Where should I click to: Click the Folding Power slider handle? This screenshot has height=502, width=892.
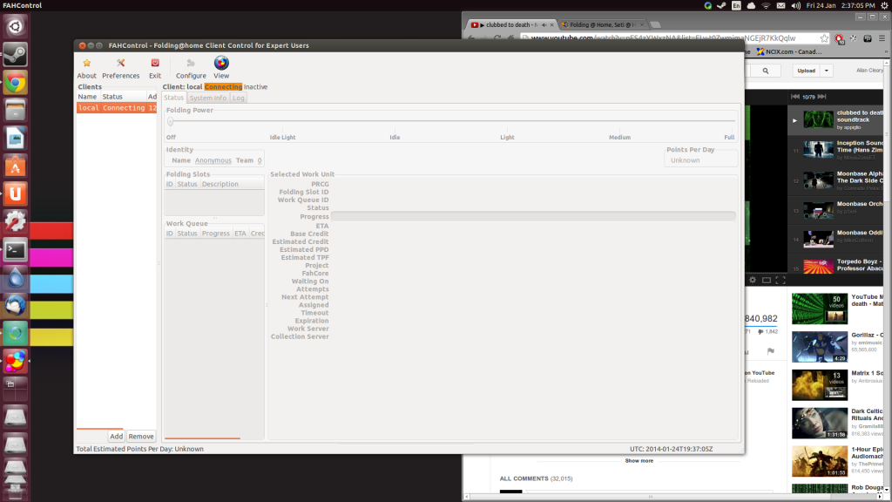[170, 121]
